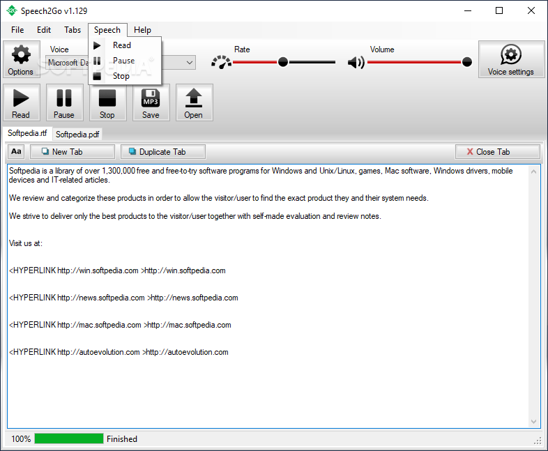Maximize the Speech2Go window

click(499, 11)
